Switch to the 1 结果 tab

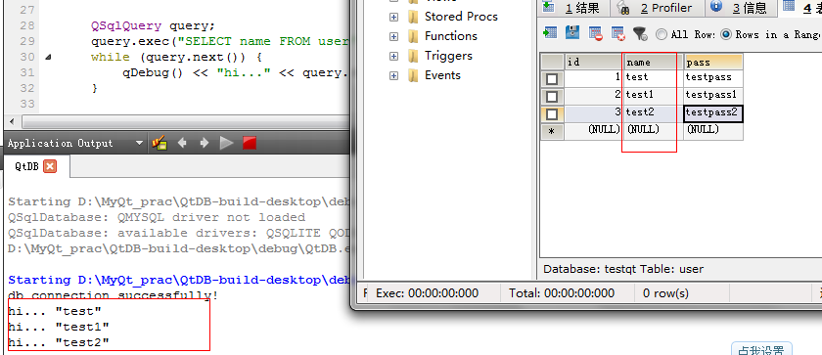point(574,8)
